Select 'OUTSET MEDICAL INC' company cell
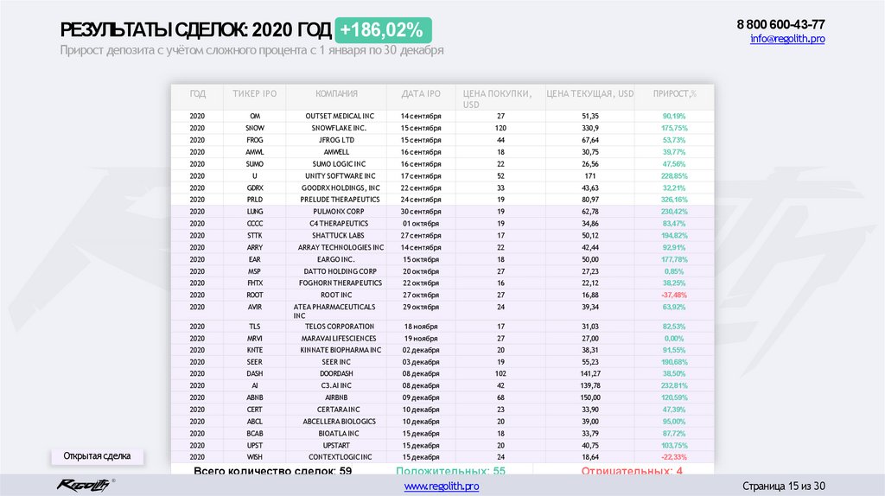This screenshot has height=496, width=885. pyautogui.click(x=340, y=117)
